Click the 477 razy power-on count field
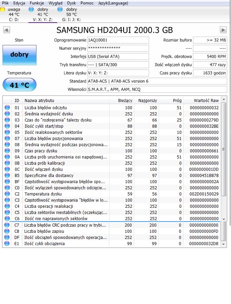Image resolution: width=231 pixels, height=304 pixels. pos(210,65)
